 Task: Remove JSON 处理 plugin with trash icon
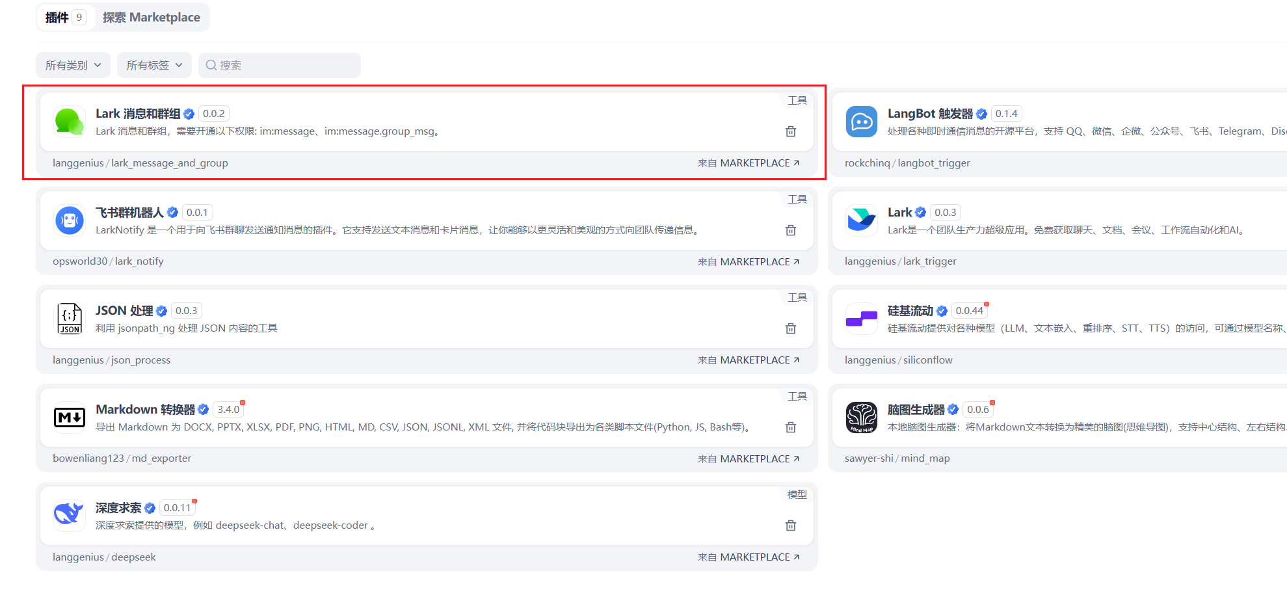[x=791, y=328]
